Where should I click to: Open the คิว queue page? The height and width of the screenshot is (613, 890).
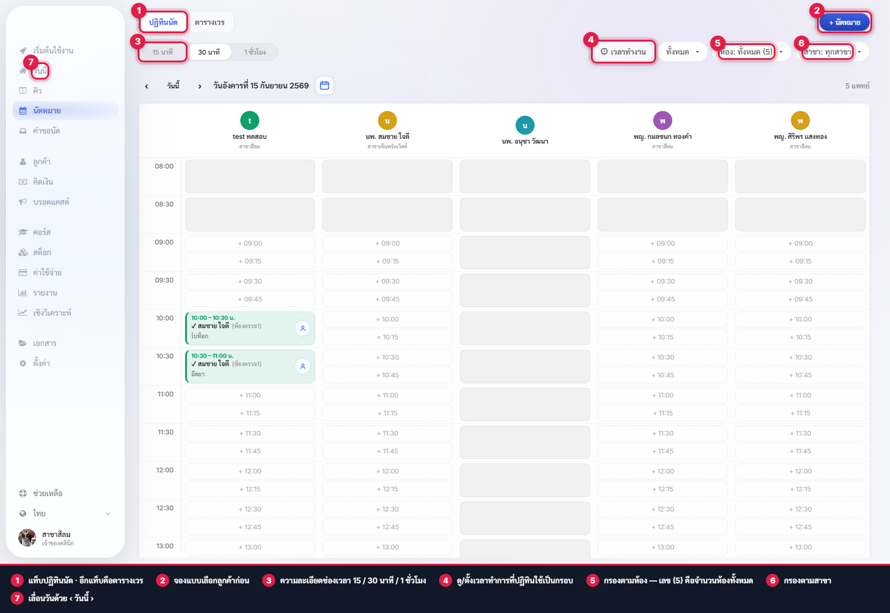point(65,91)
